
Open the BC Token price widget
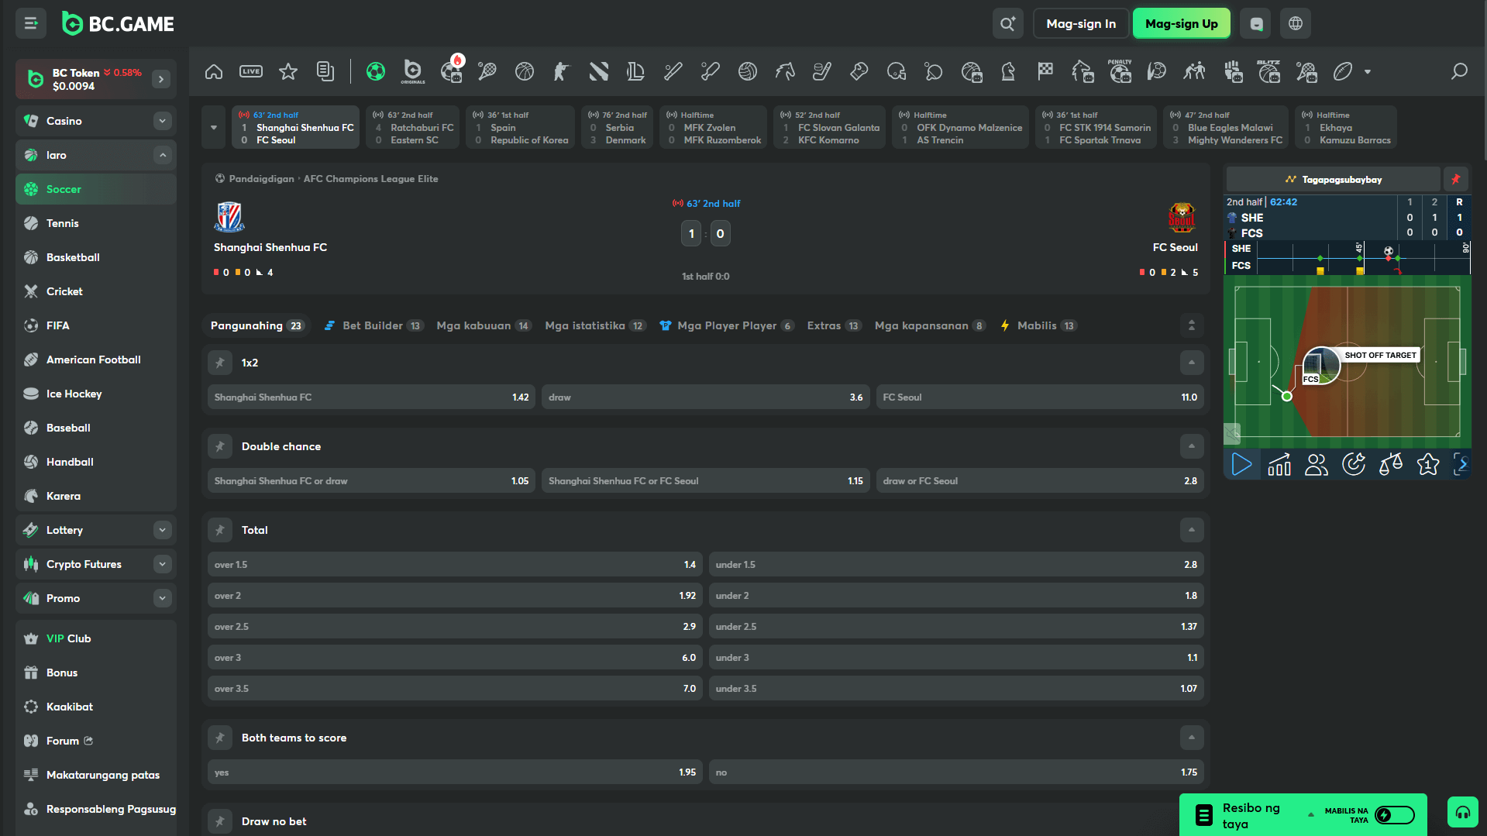pos(96,79)
